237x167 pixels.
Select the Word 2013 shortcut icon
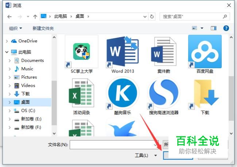point(123,51)
